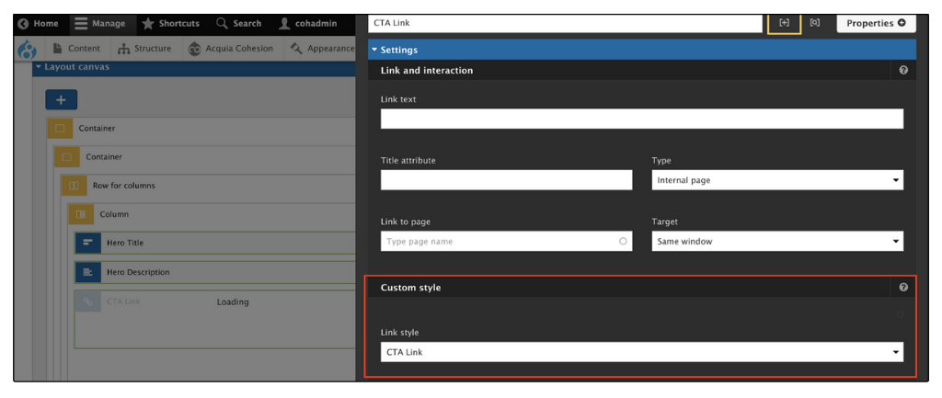Click the Link text input field

(x=641, y=119)
